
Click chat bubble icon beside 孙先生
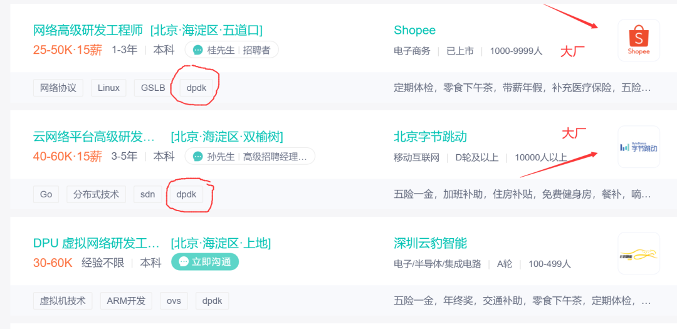pyautogui.click(x=198, y=157)
